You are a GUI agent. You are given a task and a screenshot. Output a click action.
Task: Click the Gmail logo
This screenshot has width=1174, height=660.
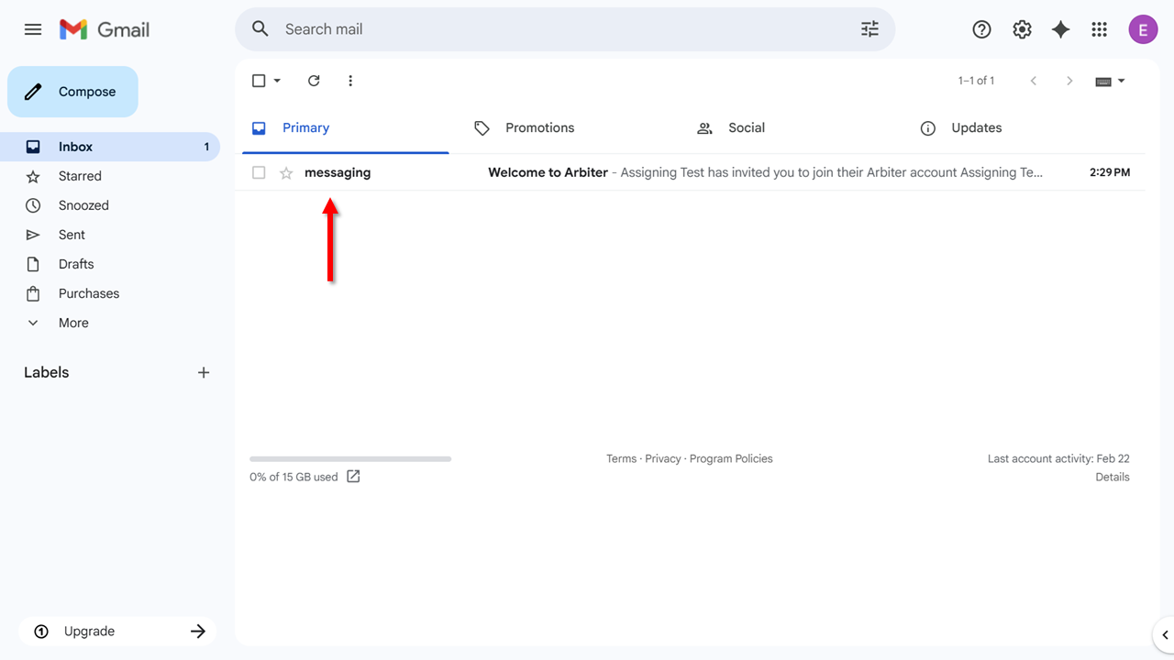tap(105, 29)
